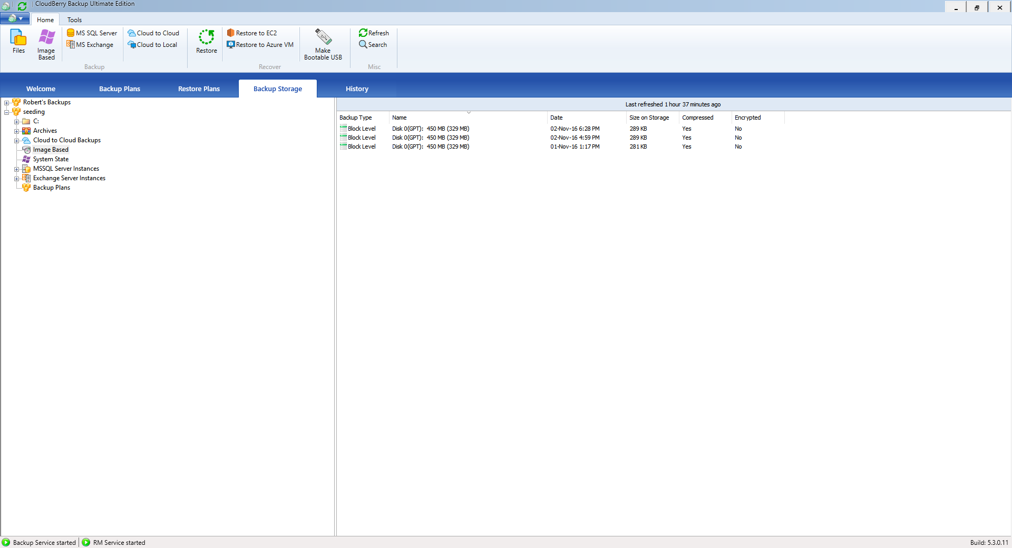1012x548 pixels.
Task: Sort by Date column header
Action: (x=587, y=118)
